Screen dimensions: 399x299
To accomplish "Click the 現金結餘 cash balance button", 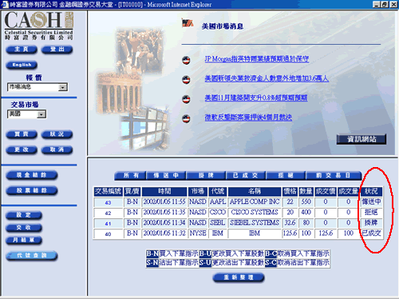I will coord(32,175).
